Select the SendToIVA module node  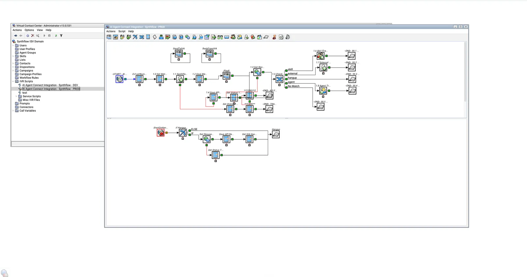(179, 53)
